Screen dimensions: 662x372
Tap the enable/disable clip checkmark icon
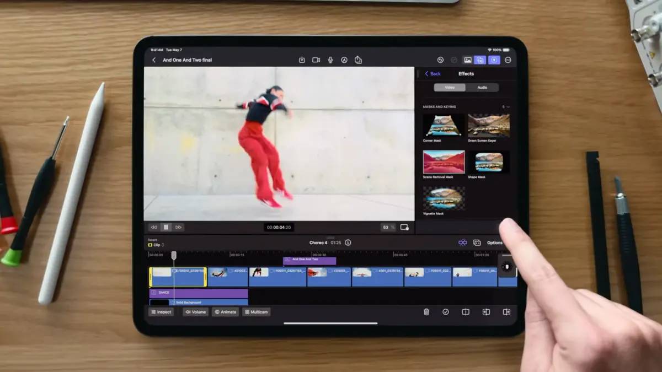[x=446, y=312]
